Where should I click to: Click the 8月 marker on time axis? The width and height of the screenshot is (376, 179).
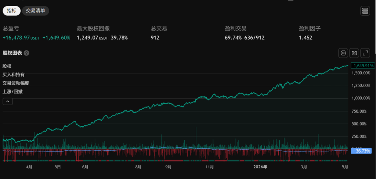(x=138, y=167)
